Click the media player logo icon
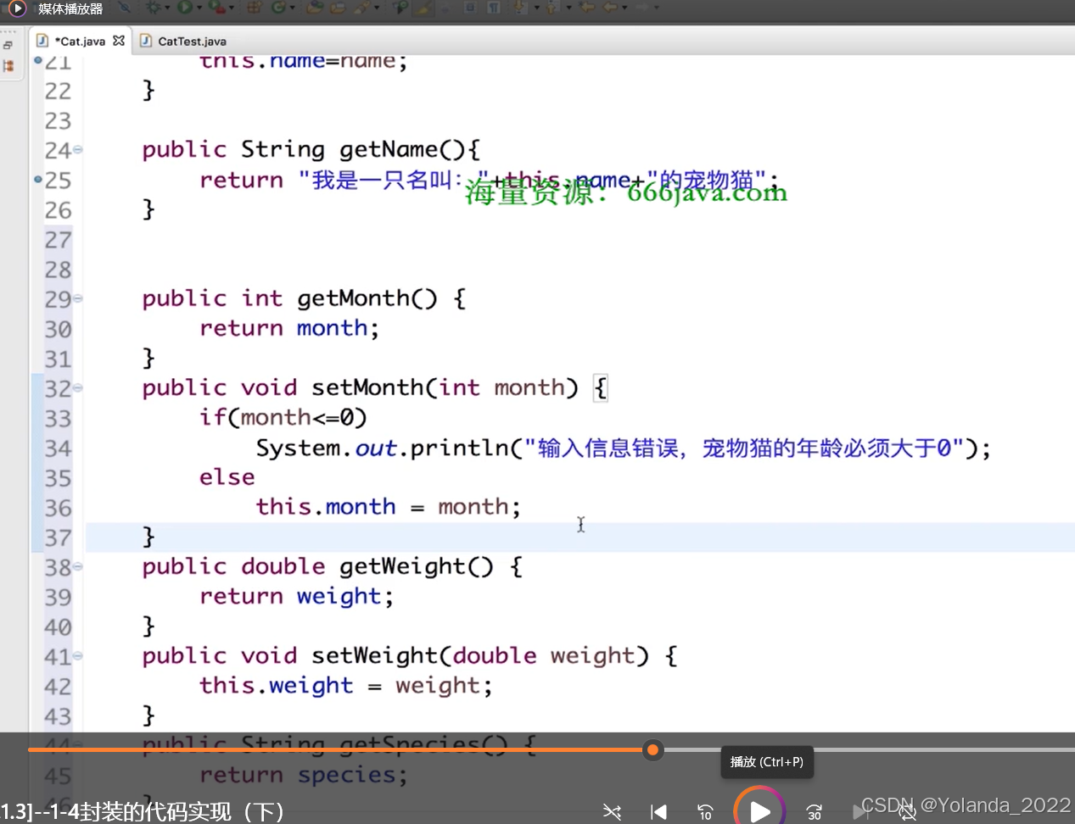 coord(16,8)
